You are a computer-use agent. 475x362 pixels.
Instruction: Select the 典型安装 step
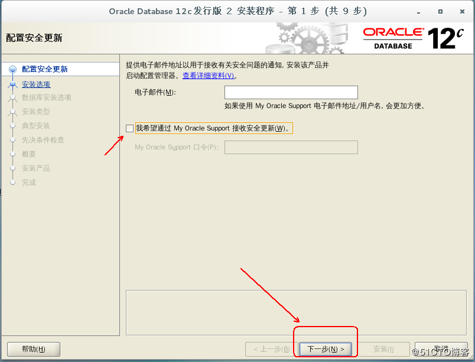point(36,126)
